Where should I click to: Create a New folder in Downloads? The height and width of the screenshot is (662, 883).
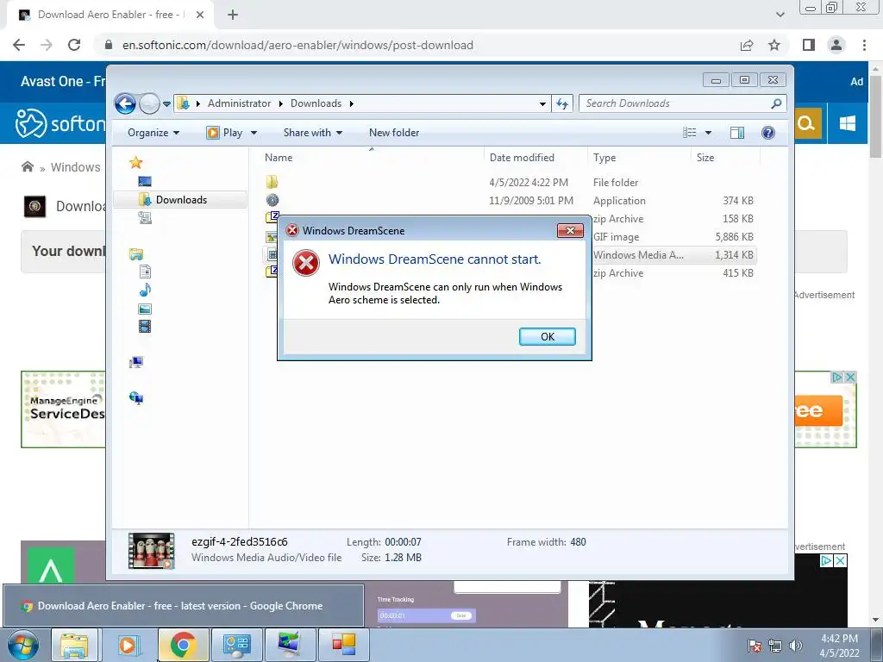tap(394, 133)
